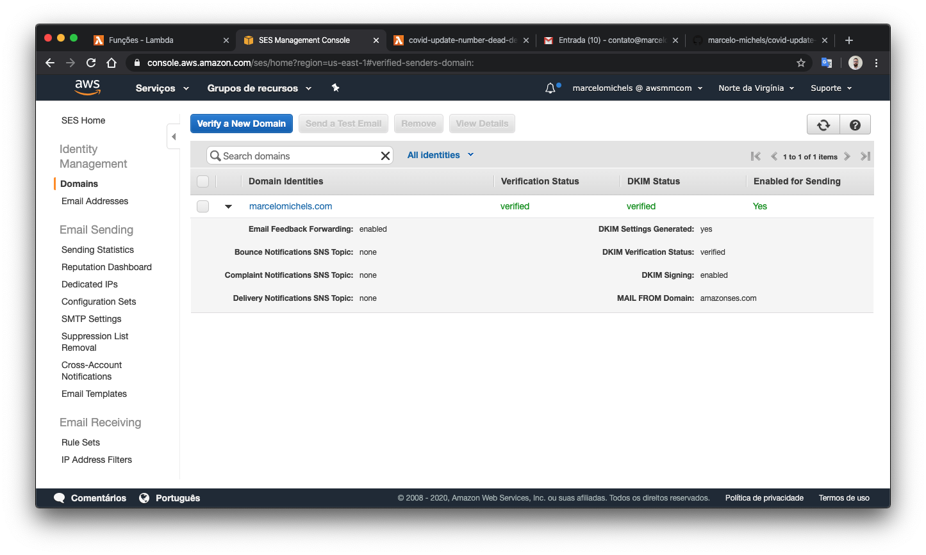
Task: Click the globe language icon
Action: (144, 498)
